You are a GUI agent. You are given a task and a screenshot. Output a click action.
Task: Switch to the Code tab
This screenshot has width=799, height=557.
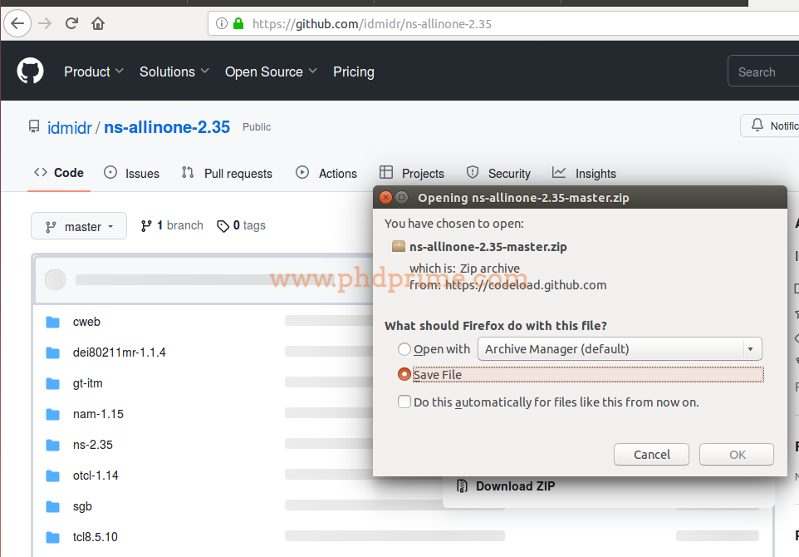click(59, 173)
